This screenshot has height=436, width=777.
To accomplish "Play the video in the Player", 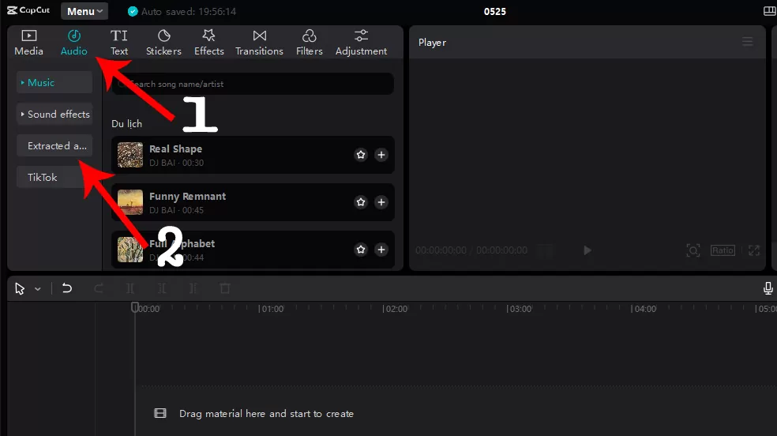I will click(587, 250).
